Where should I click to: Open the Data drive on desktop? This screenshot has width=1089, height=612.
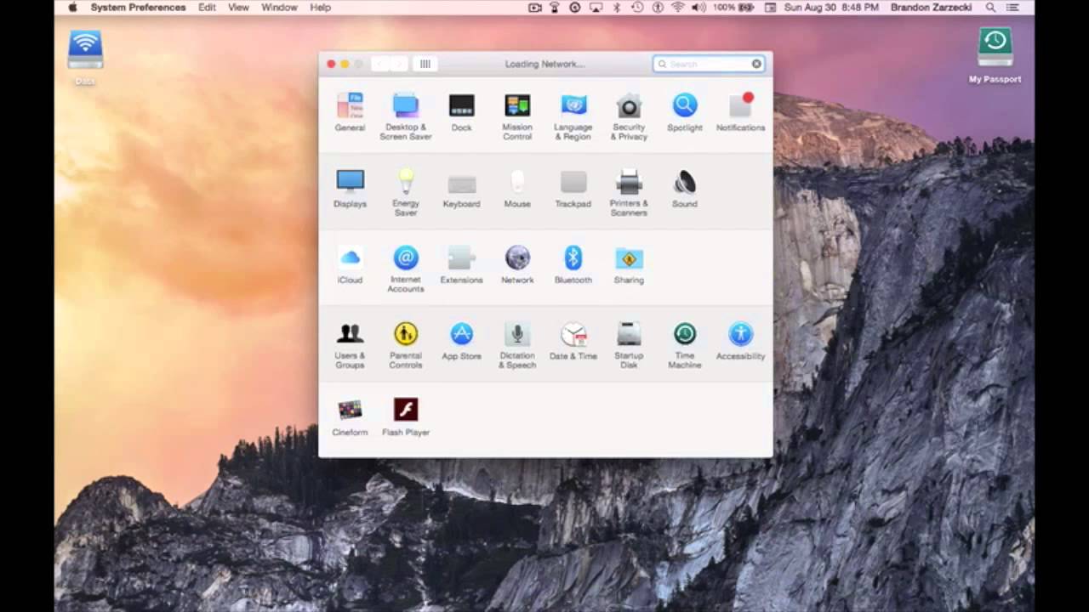pyautogui.click(x=85, y=57)
